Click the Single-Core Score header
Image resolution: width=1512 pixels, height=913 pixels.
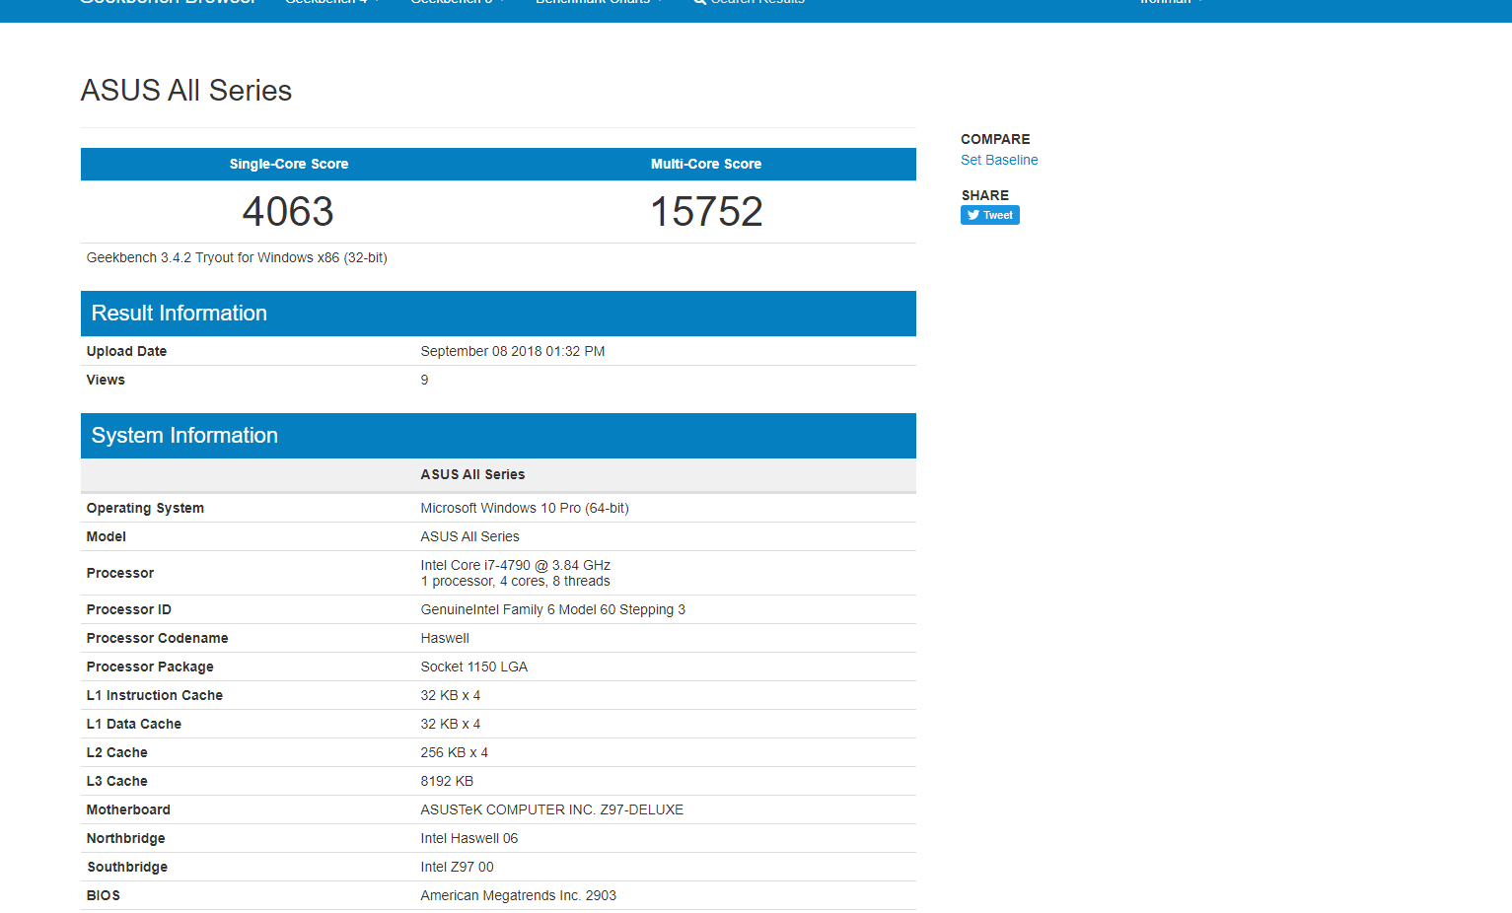[x=289, y=164]
